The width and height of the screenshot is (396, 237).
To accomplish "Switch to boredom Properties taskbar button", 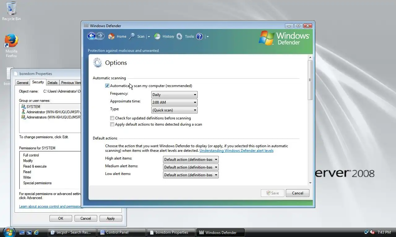I will click(171, 232).
